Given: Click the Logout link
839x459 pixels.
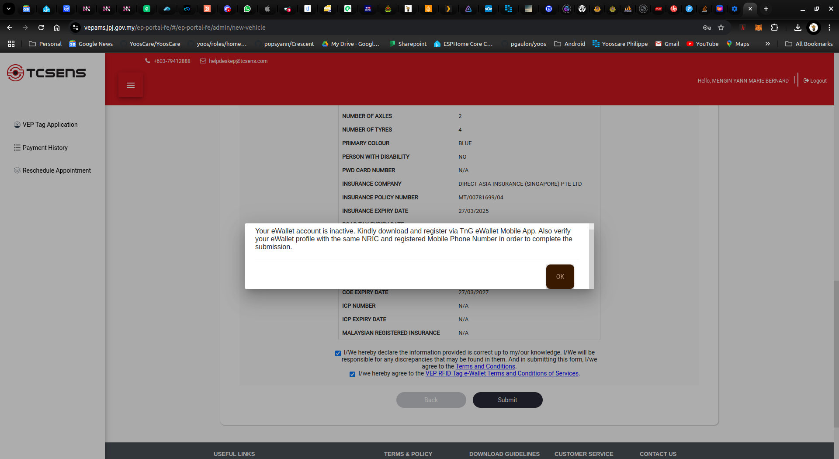Looking at the screenshot, I should click(815, 81).
